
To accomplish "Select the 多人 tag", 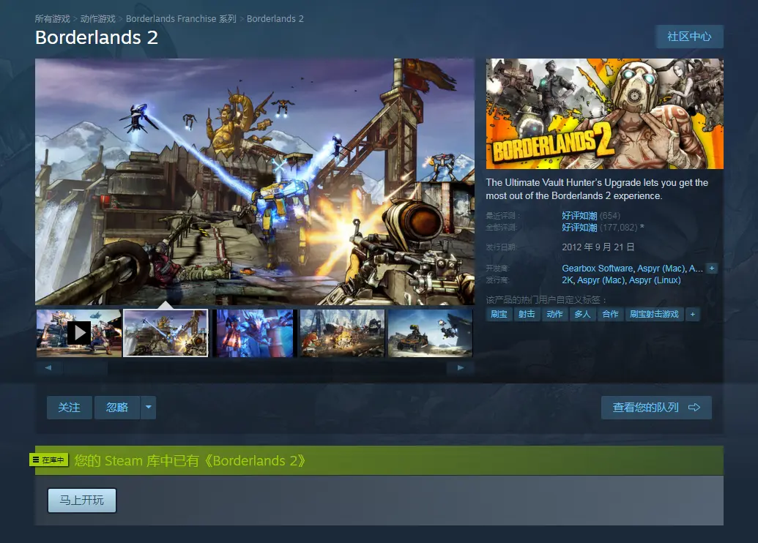I will tap(582, 314).
